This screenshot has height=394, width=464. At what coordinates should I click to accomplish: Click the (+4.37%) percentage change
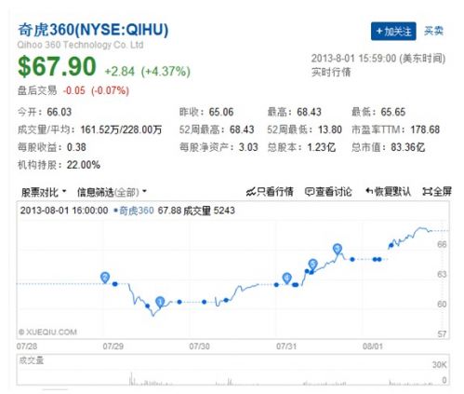point(166,72)
